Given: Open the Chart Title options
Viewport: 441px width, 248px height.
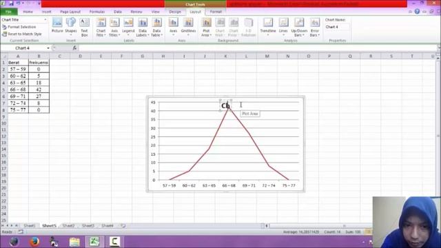Looking at the screenshot, I should pyautogui.click(x=101, y=28).
